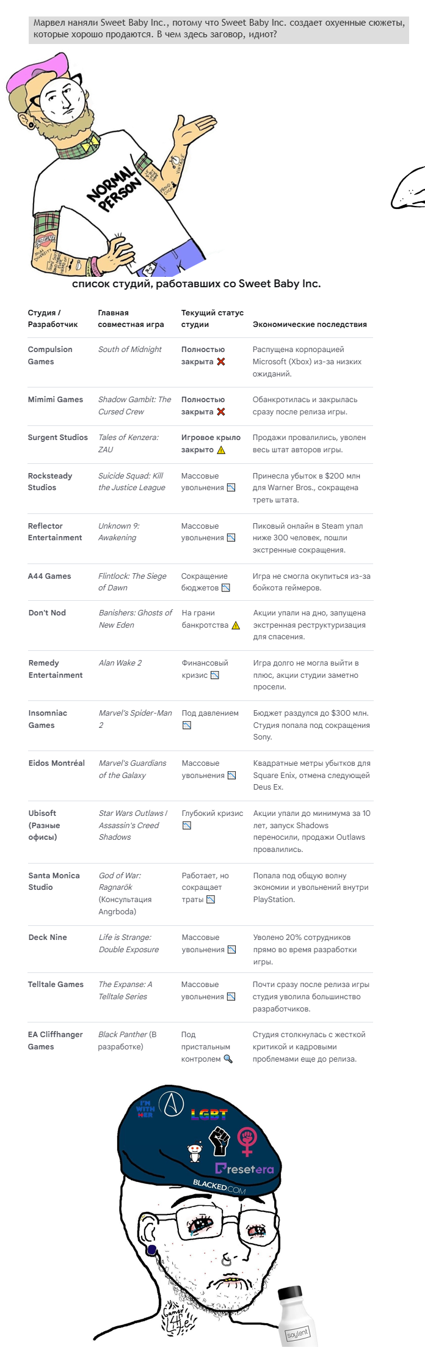425x1347 pixels.
Task: Click the ResetEra logo on the beret
Action: click(244, 1169)
